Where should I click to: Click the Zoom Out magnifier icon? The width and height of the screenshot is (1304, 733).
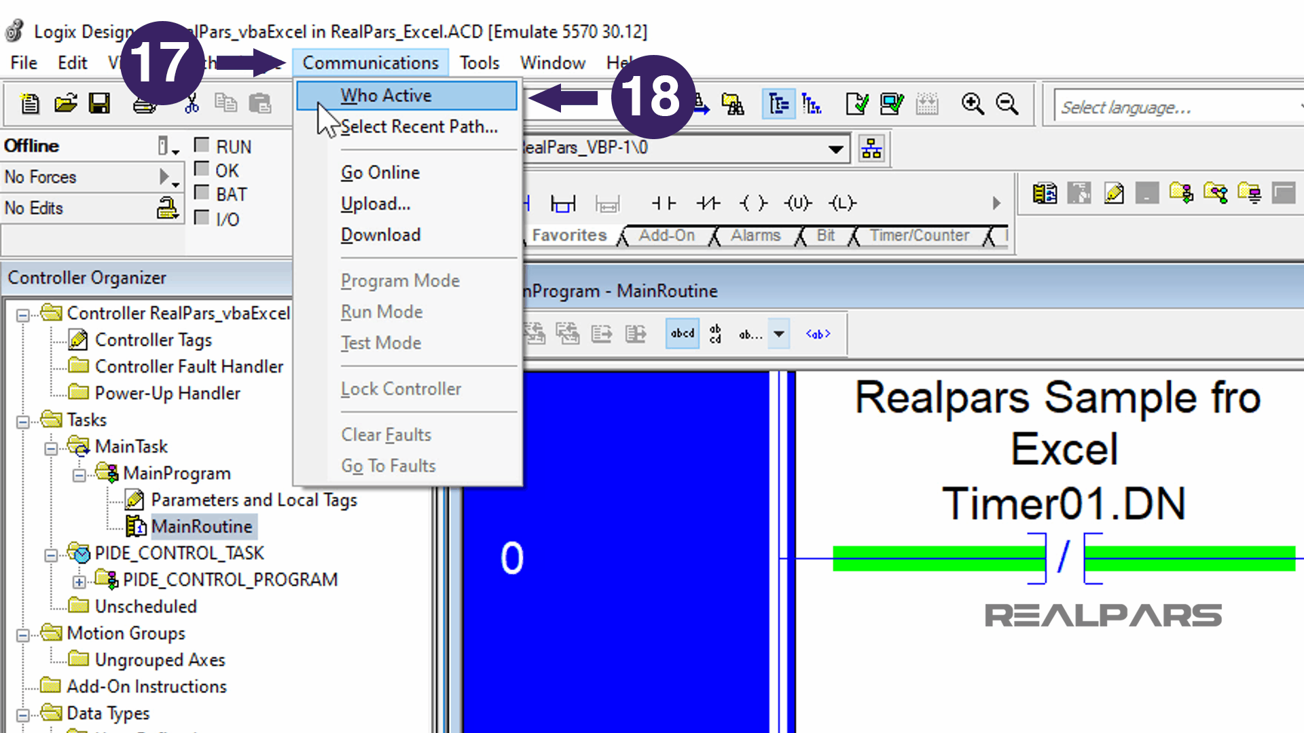click(1007, 104)
